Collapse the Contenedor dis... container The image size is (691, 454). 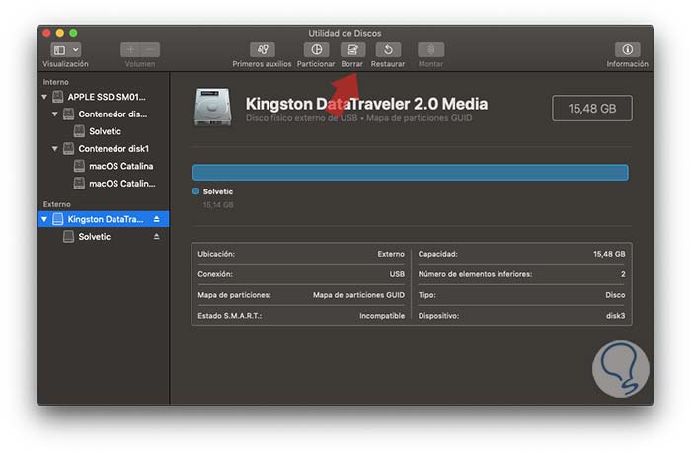click(55, 114)
